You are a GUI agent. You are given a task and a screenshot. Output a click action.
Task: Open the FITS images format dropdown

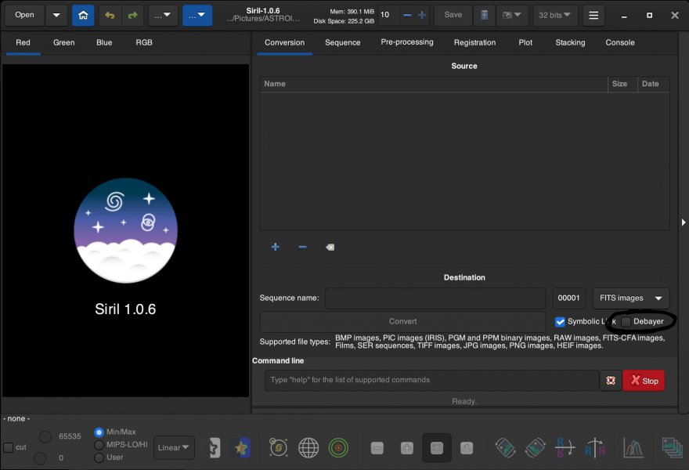[630, 298]
